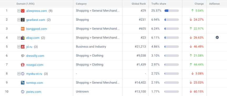Click the AdSense checkmark for ebay.com
The width and height of the screenshot is (227, 96).
pyautogui.click(x=217, y=38)
